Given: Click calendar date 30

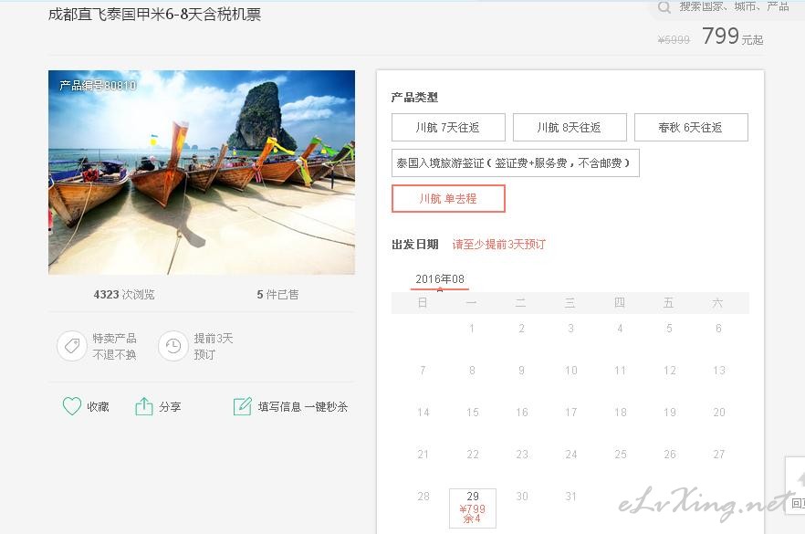Looking at the screenshot, I should [x=522, y=497].
